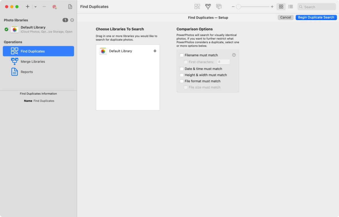Open the add-library dropdown chevron

[35, 7]
